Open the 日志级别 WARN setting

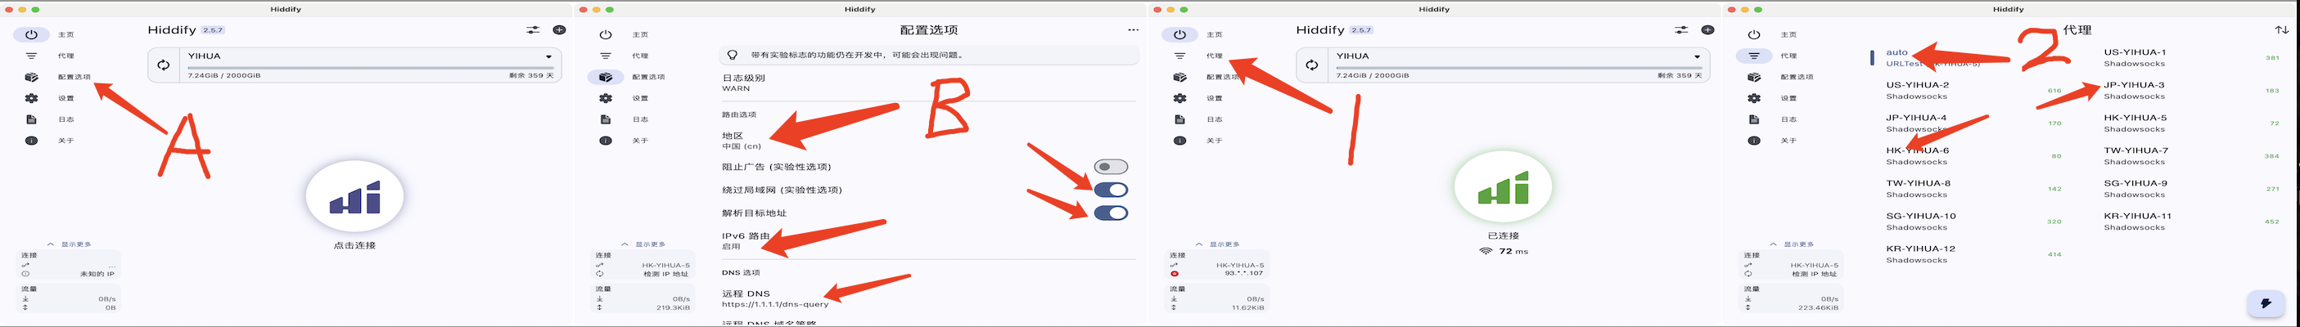(x=928, y=83)
